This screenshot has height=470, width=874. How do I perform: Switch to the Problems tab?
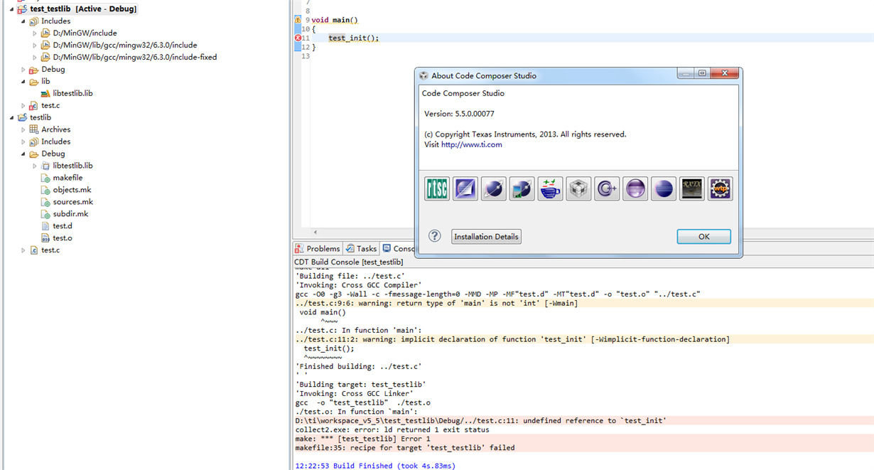318,249
